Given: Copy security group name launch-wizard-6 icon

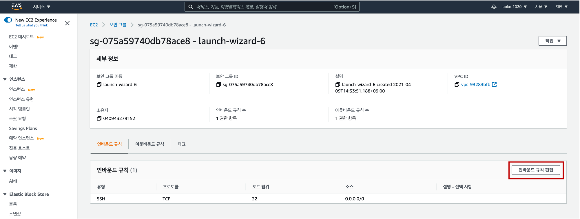Looking at the screenshot, I should [99, 84].
